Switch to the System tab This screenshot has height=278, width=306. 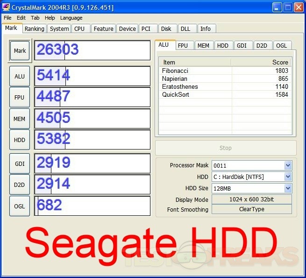coord(59,29)
